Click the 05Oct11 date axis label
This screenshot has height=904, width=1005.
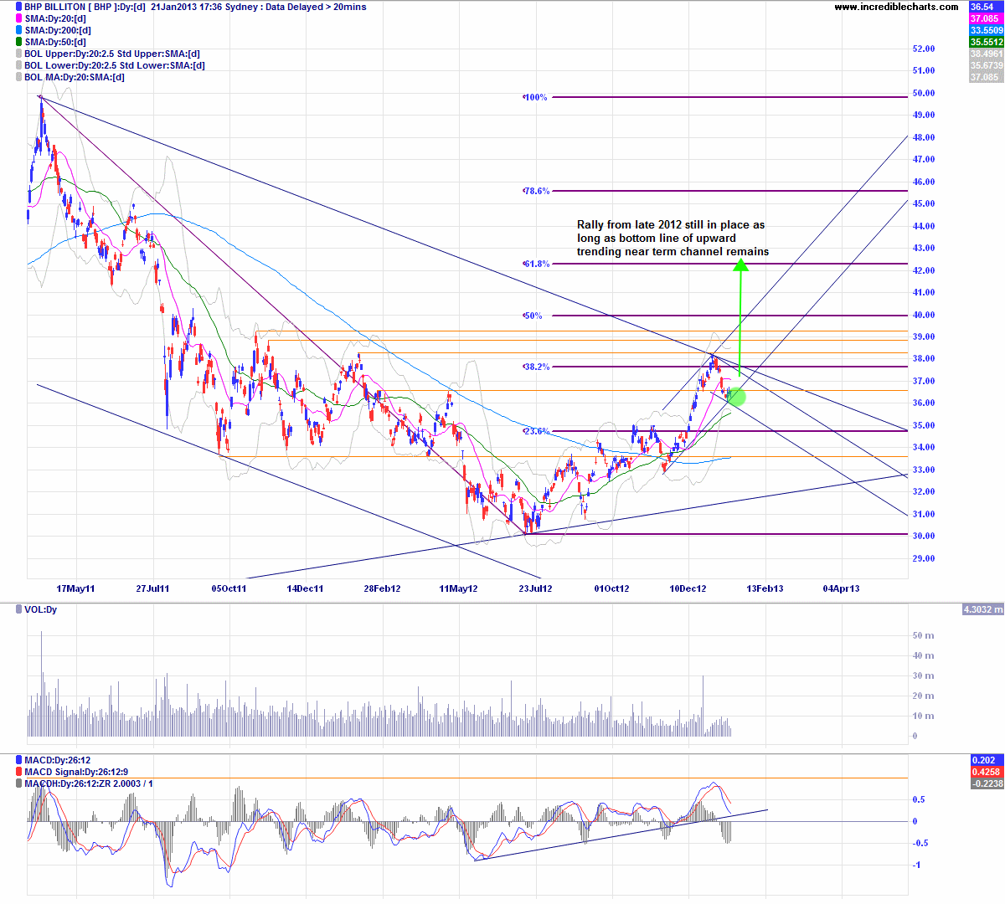(229, 588)
